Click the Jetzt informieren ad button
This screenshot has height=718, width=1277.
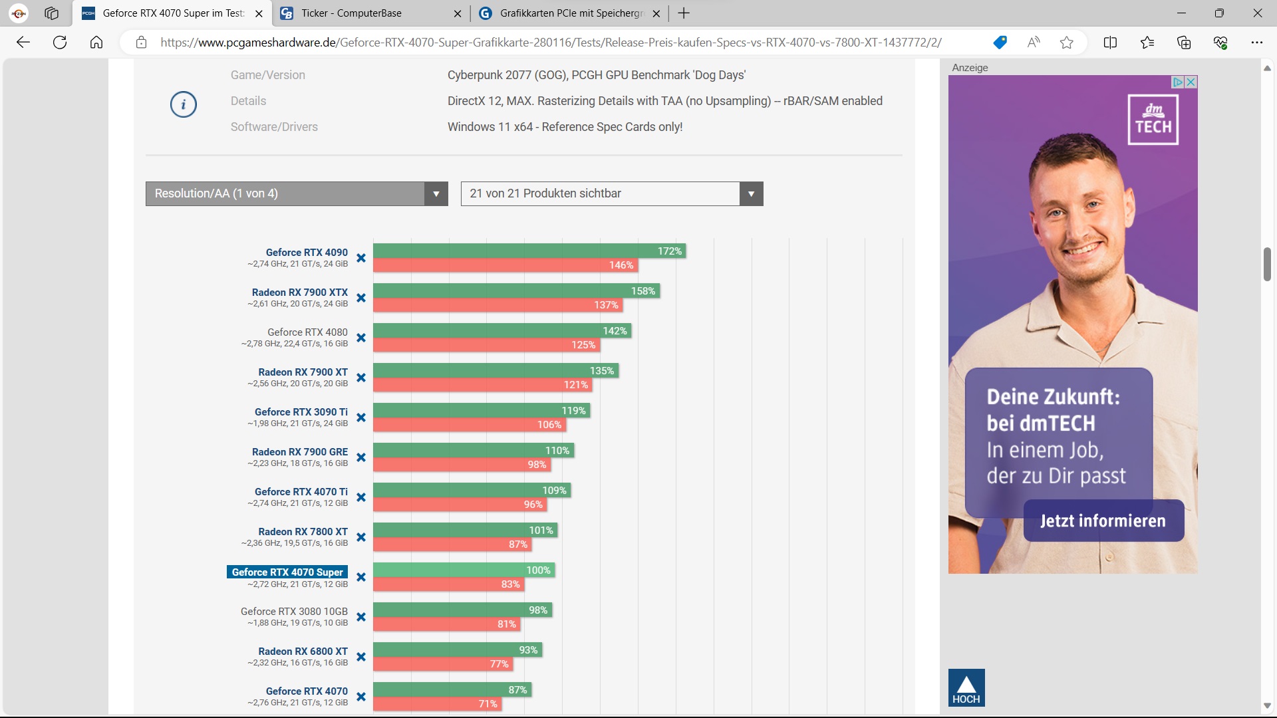pyautogui.click(x=1103, y=521)
